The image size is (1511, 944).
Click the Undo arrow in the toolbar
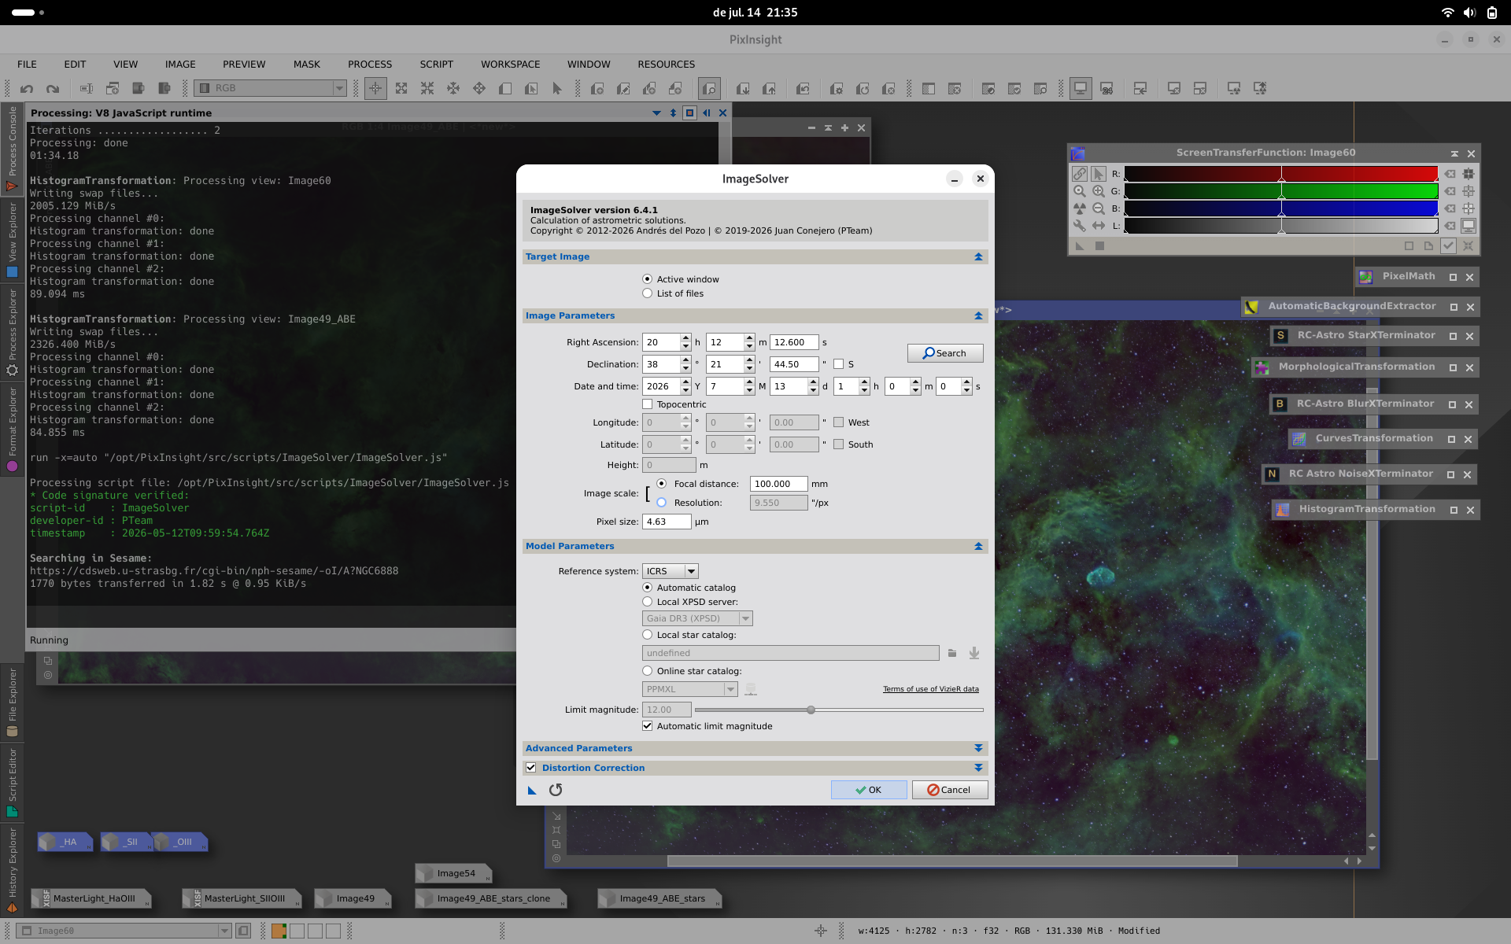pos(27,89)
